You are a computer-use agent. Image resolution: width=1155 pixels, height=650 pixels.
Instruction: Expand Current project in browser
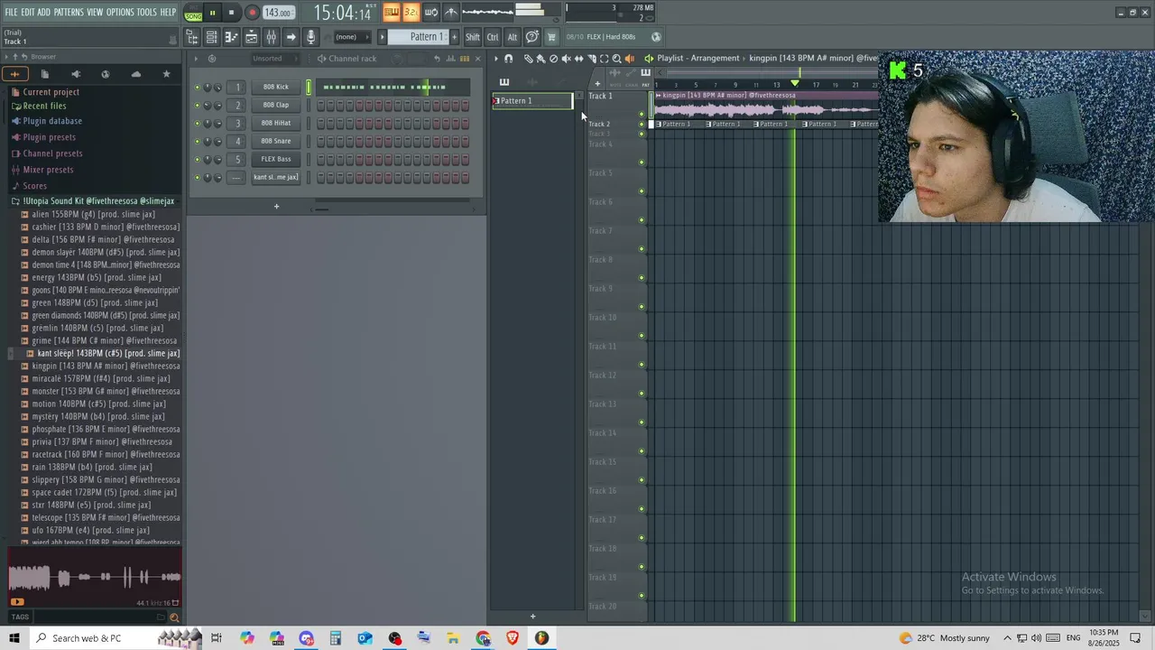[51, 92]
